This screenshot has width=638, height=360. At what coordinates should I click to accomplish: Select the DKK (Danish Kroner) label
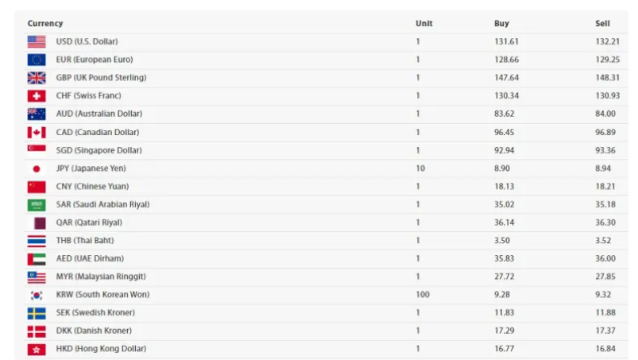94,331
